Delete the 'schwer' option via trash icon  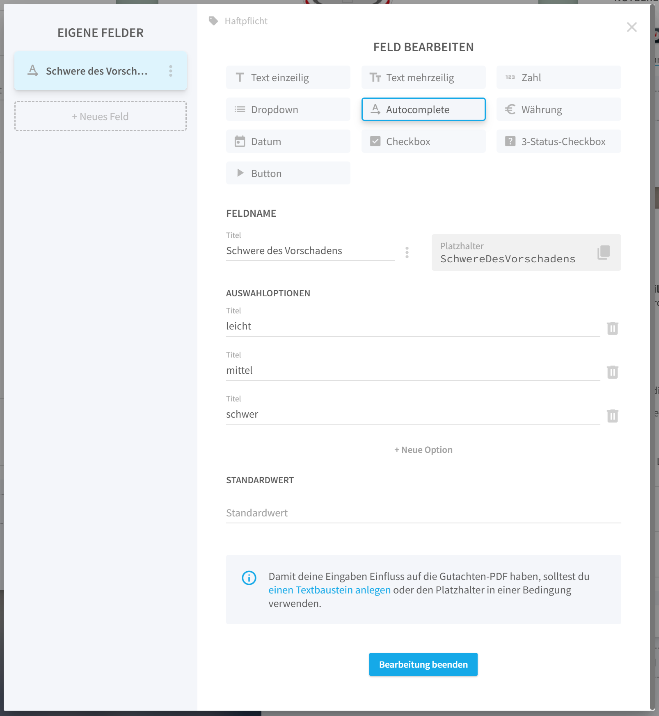[x=612, y=416]
